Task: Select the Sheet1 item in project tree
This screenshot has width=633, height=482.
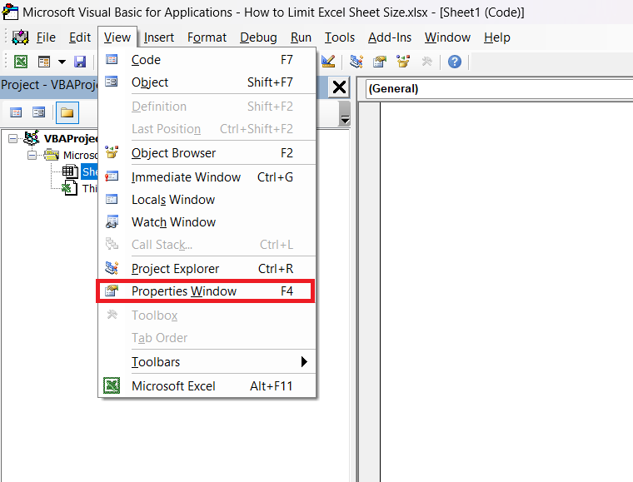Action: 90,171
